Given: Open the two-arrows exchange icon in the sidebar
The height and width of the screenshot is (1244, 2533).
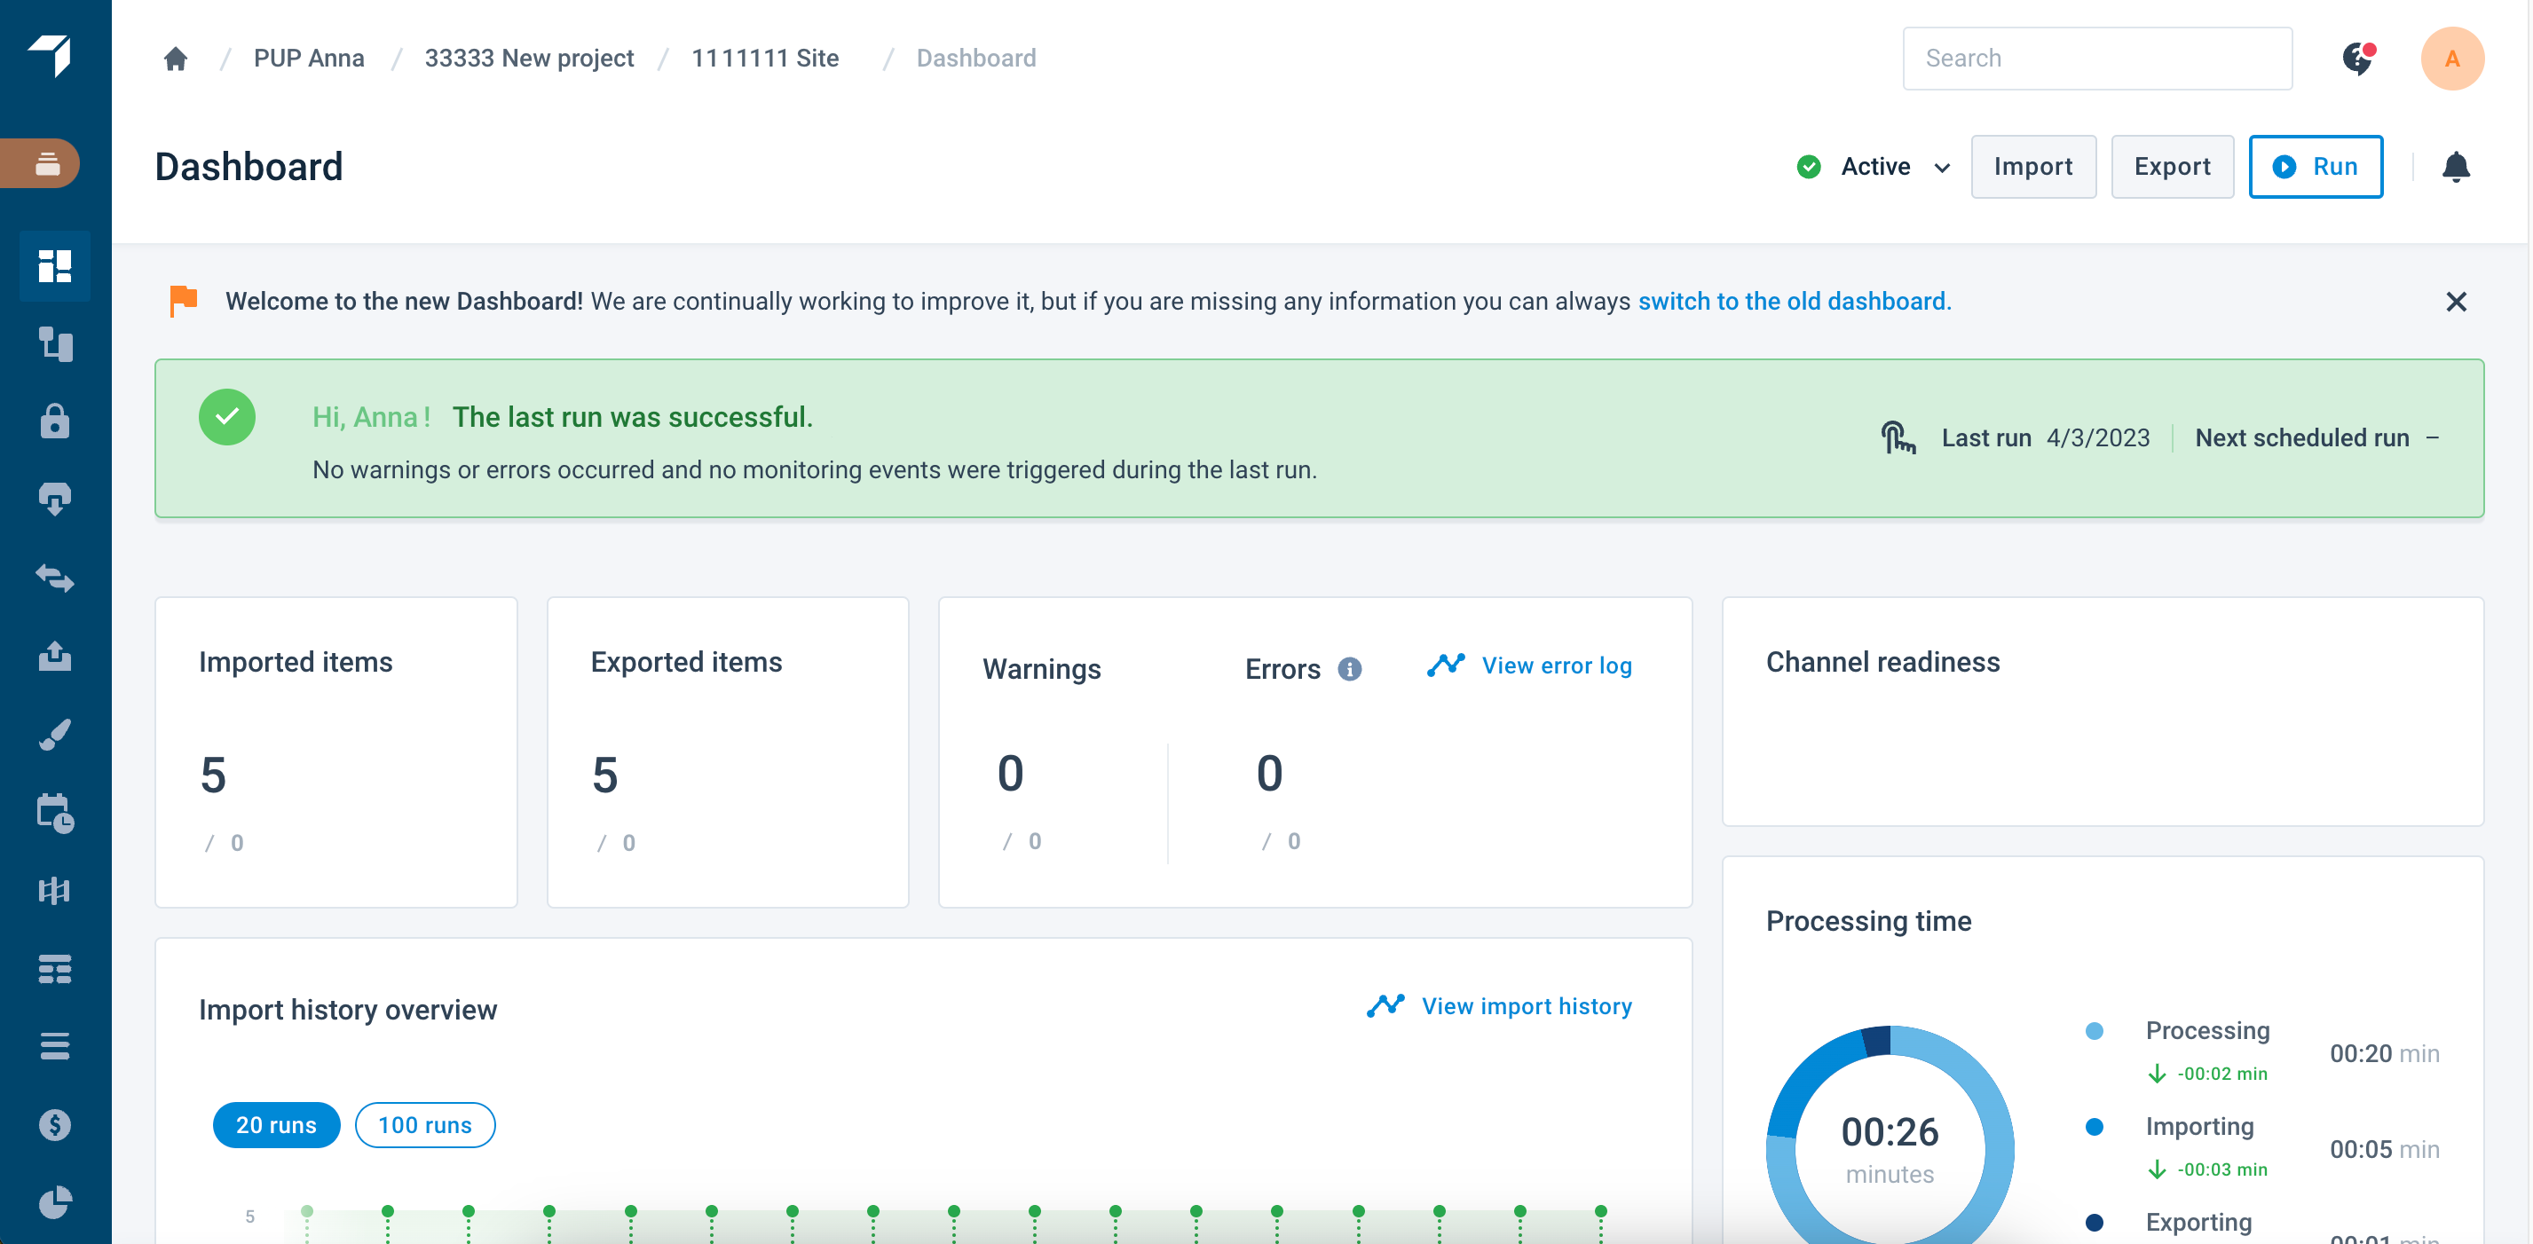Looking at the screenshot, I should pyautogui.click(x=55, y=578).
